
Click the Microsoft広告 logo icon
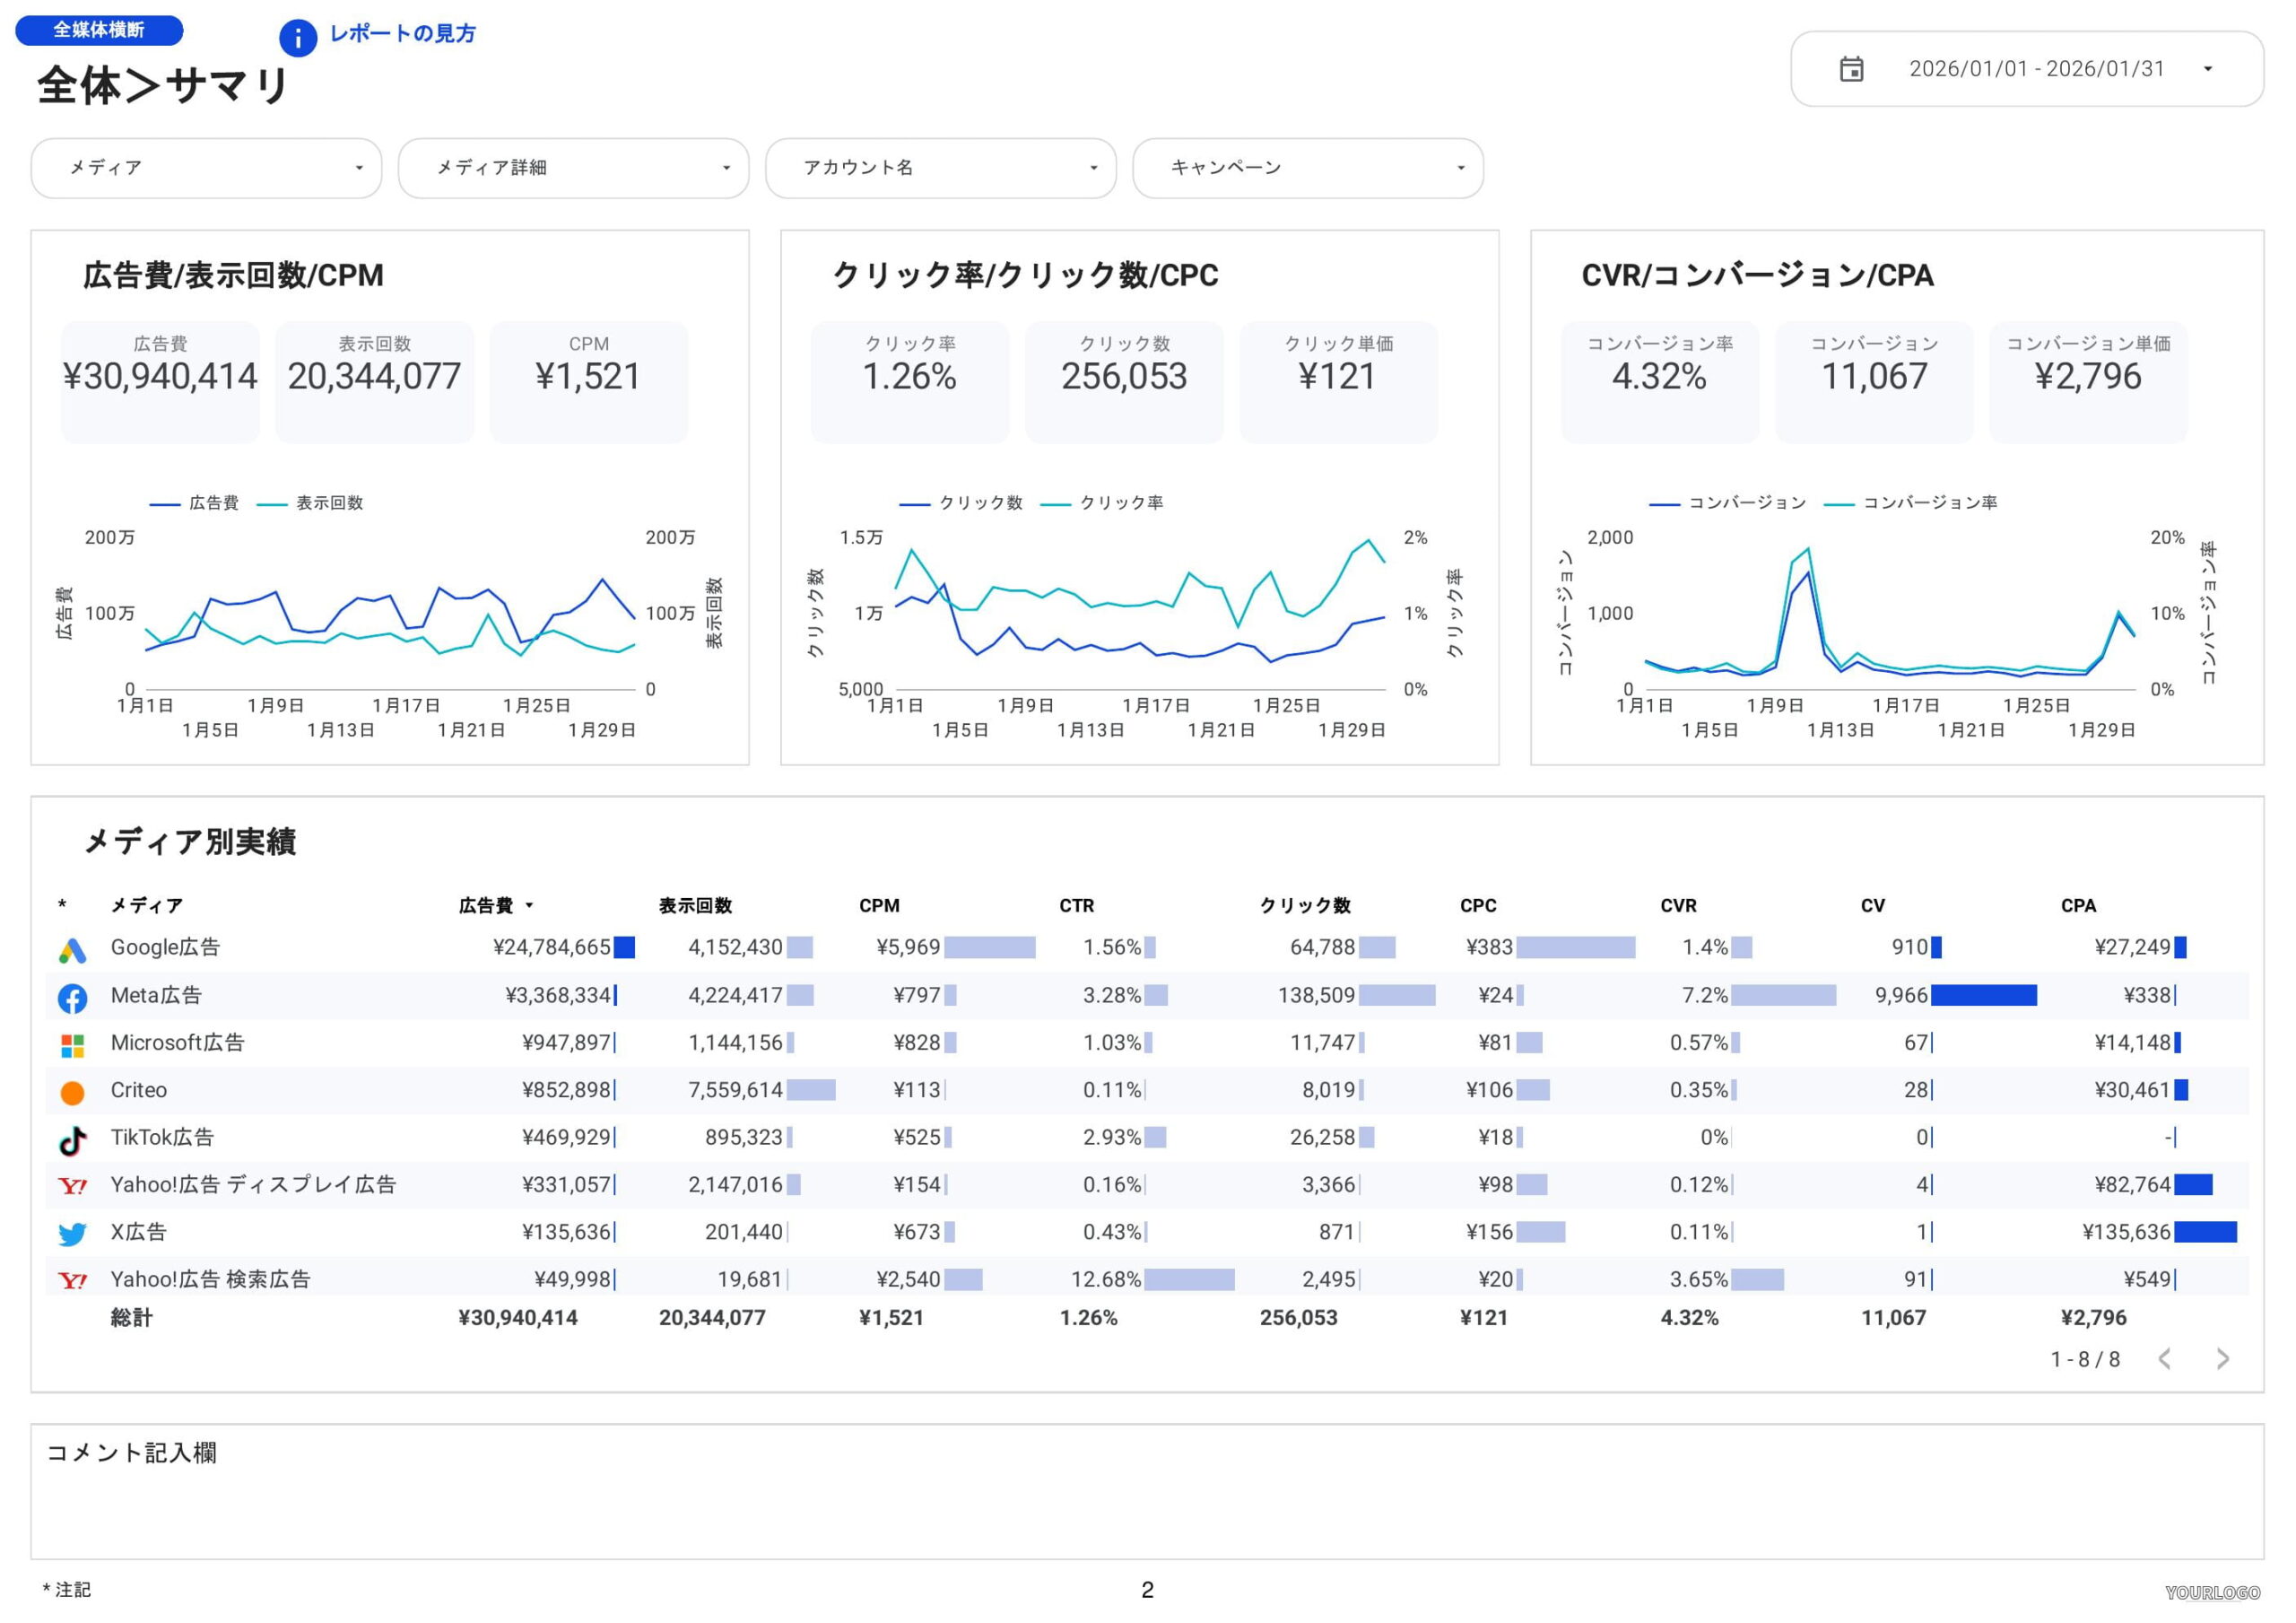coord(72,1045)
